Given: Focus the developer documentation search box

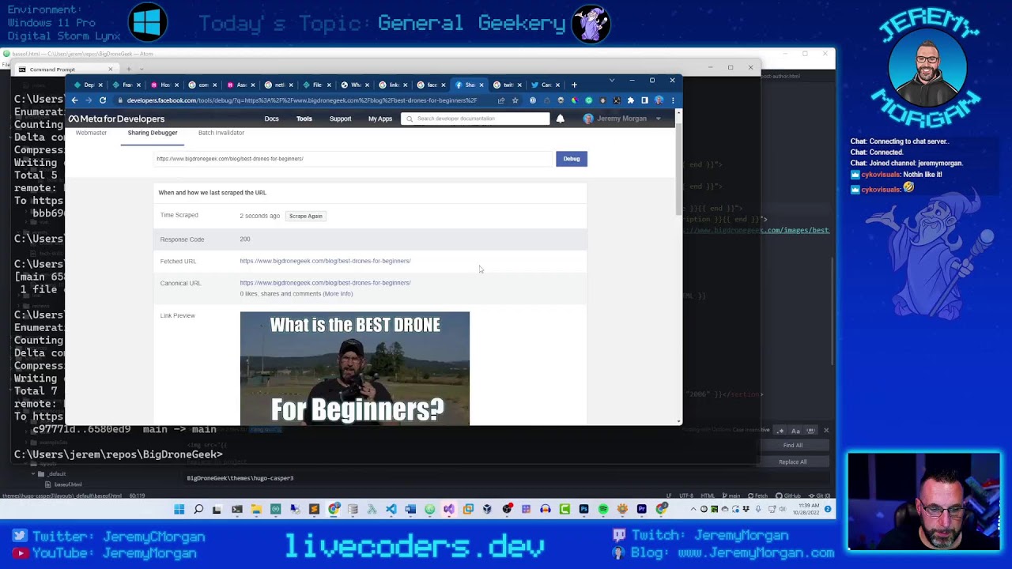Looking at the screenshot, I should (475, 119).
